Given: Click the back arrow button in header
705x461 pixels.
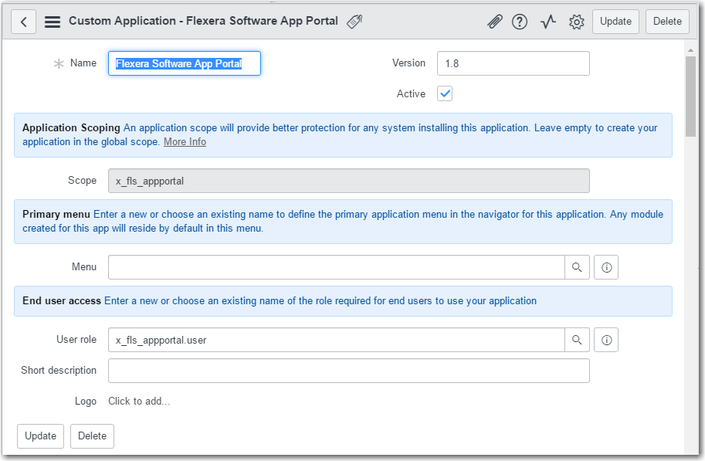Looking at the screenshot, I should (24, 22).
